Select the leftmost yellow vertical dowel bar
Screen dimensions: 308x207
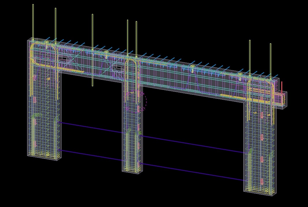click(33, 20)
